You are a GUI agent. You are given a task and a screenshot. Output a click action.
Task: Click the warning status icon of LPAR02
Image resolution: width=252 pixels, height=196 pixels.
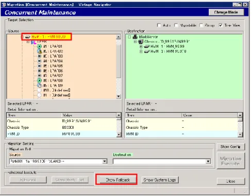coord(40,51)
